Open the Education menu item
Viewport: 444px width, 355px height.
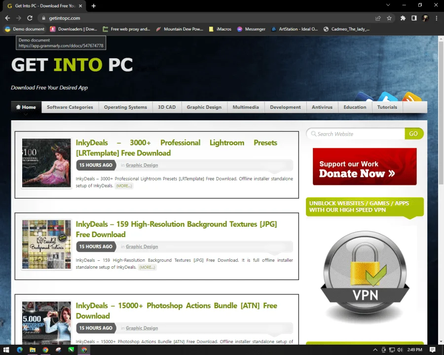pos(355,107)
